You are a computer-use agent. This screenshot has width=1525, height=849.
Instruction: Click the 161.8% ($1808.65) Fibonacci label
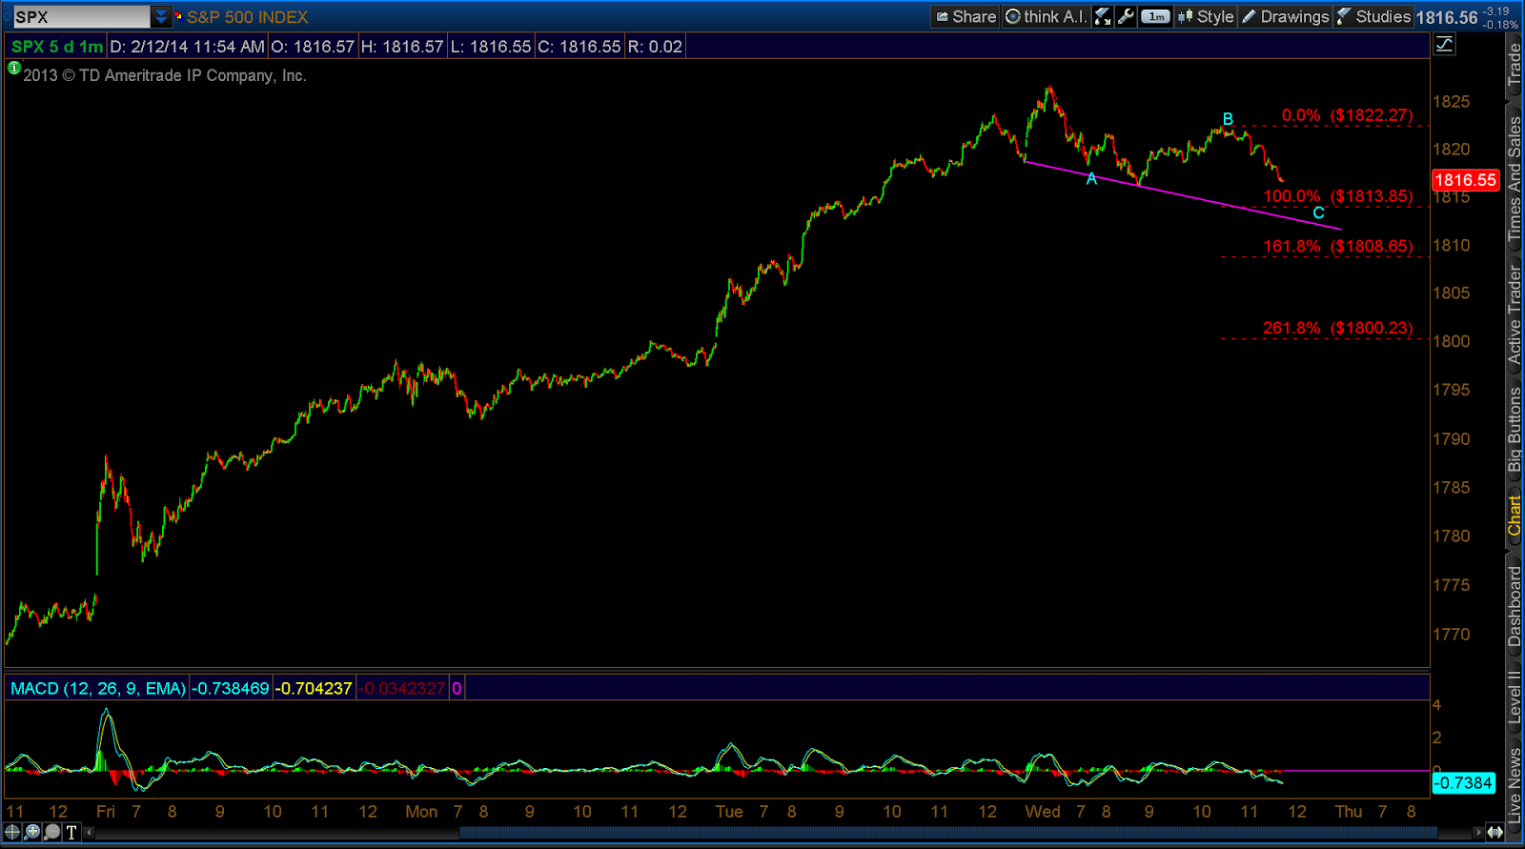(1338, 246)
